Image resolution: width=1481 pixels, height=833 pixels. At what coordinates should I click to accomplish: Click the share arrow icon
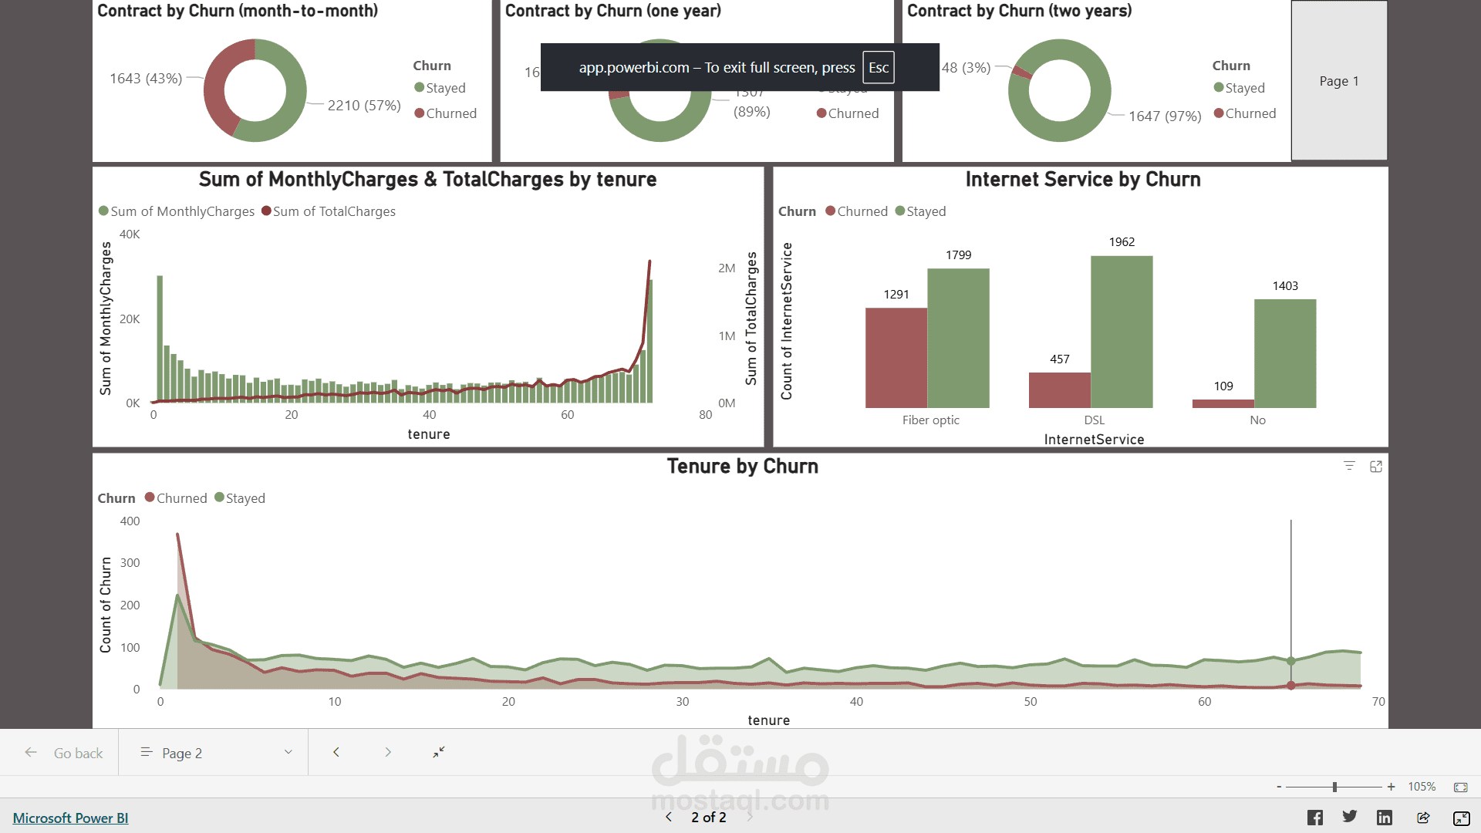(1423, 818)
